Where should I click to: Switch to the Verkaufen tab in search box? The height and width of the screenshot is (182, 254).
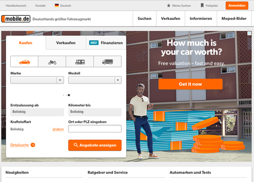pyautogui.click(x=66, y=43)
